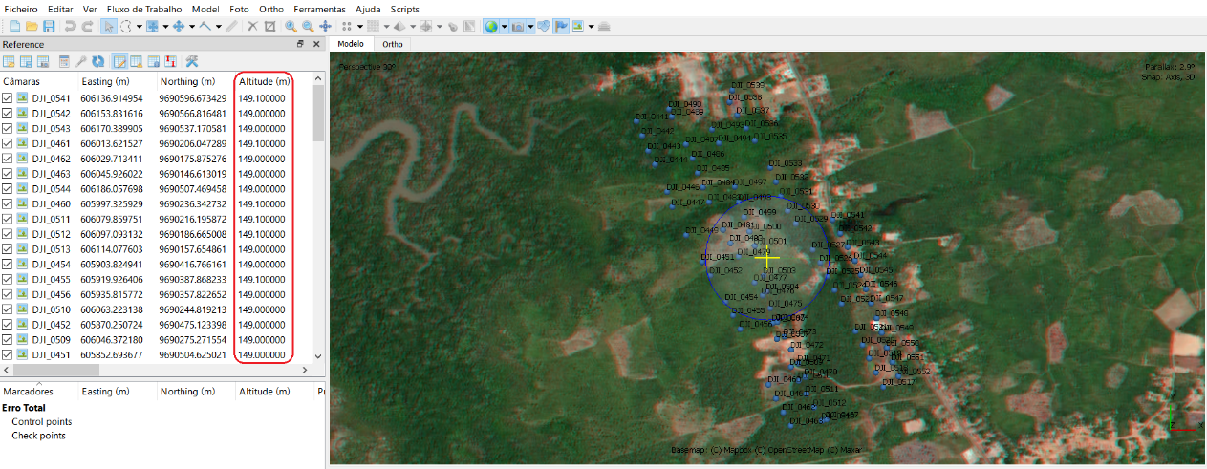This screenshot has height=469, width=1207.
Task: Toggle View Source in the Reference toolbar
Action: tap(119, 62)
